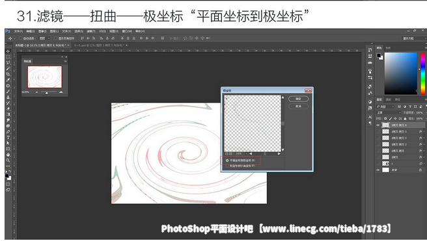Enable Show Transform Controls checkbox
The width and height of the screenshot is (427, 241).
55,38
